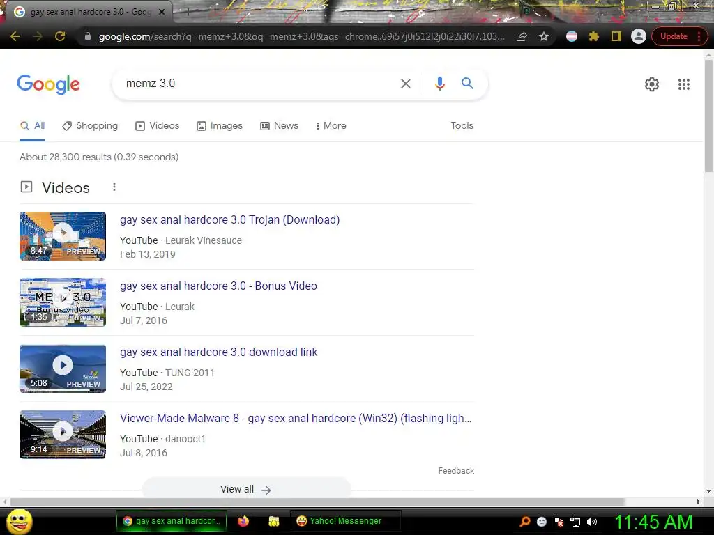Viewport: 714px width, 535px height.
Task: Switch to the Shopping tab
Action: [90, 126]
